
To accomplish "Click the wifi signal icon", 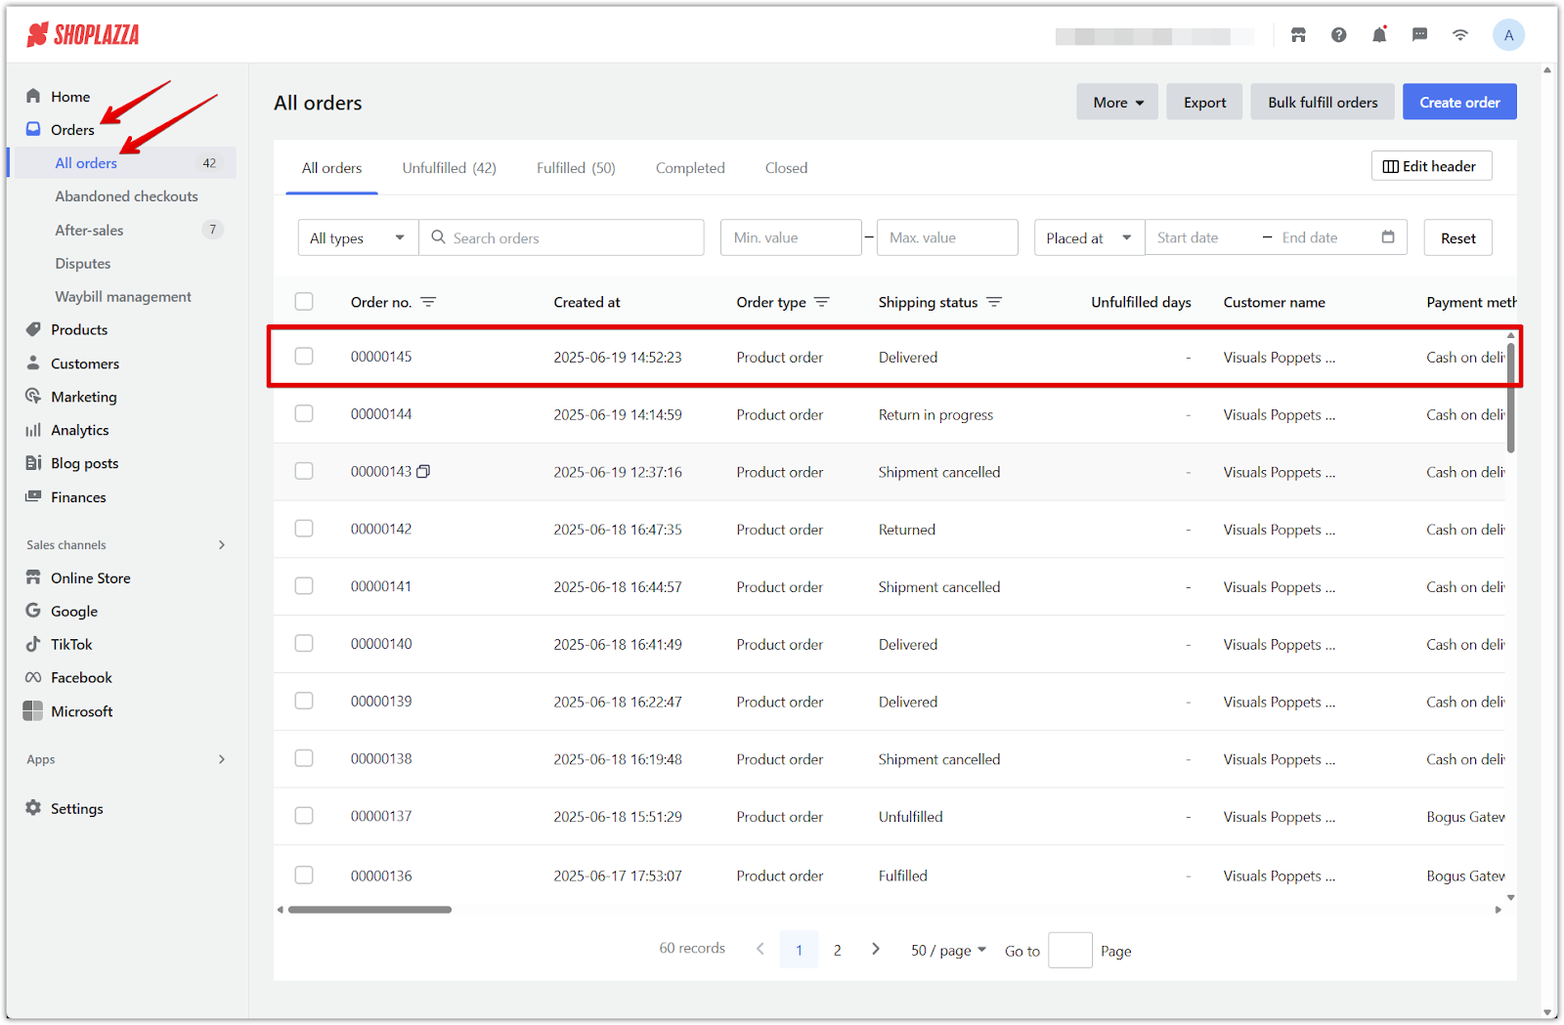I will [1460, 35].
